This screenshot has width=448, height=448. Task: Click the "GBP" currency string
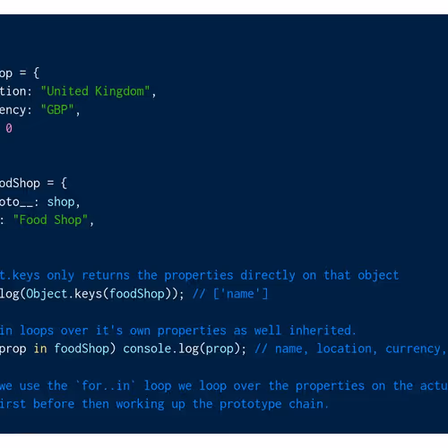coord(57,110)
